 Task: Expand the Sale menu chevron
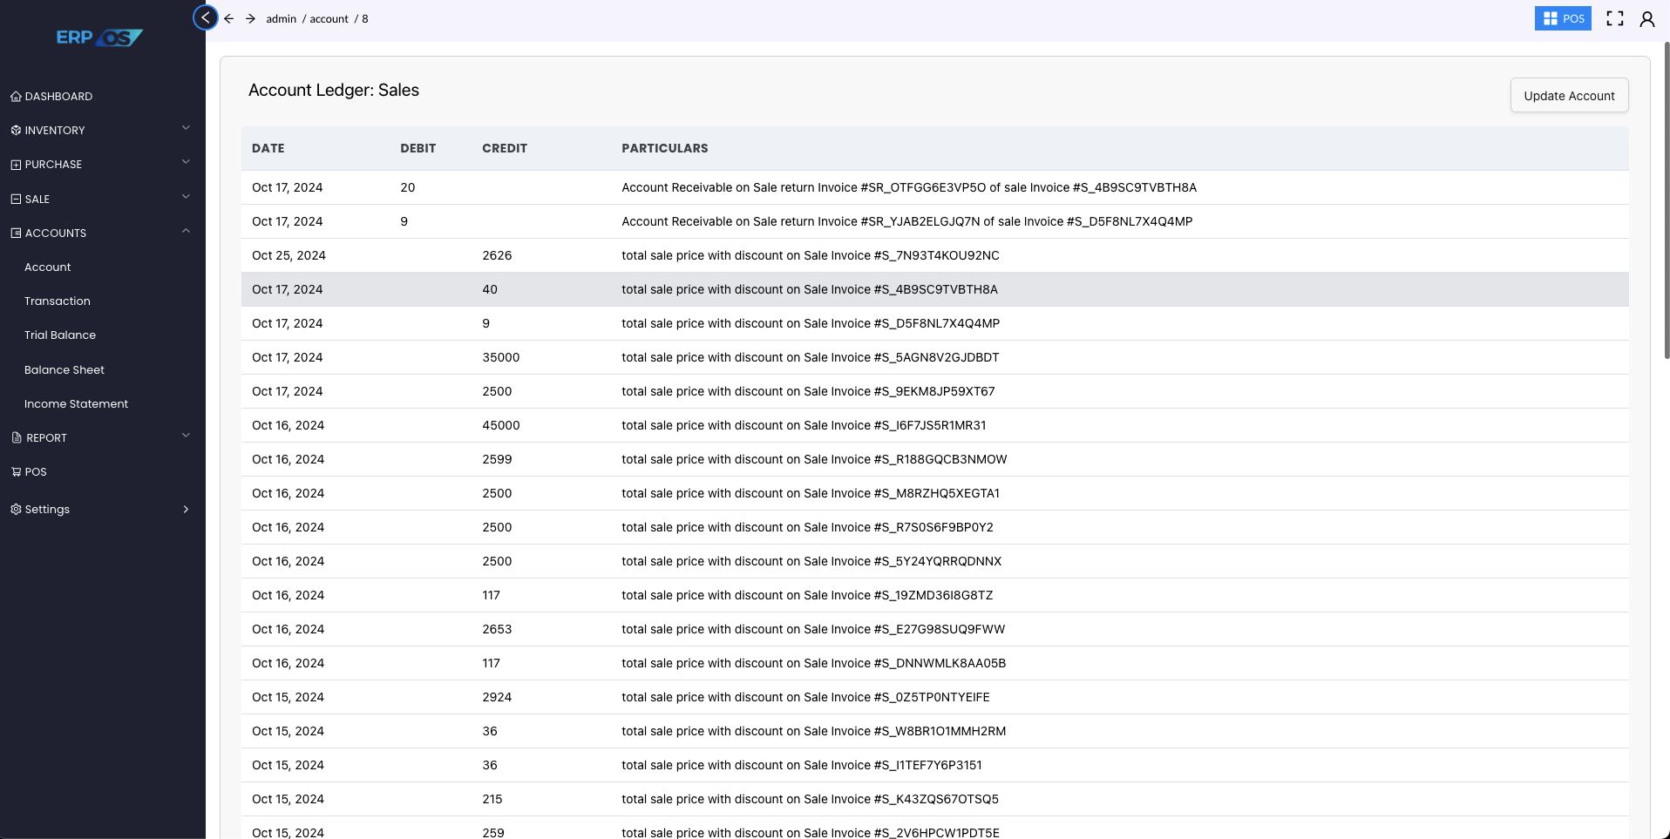point(186,198)
